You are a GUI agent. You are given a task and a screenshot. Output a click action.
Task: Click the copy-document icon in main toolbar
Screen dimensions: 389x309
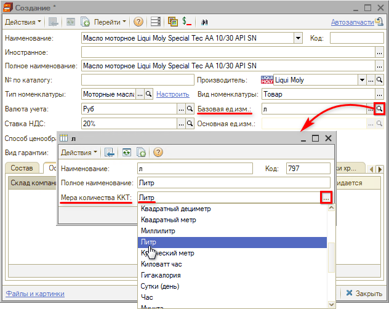85,22
